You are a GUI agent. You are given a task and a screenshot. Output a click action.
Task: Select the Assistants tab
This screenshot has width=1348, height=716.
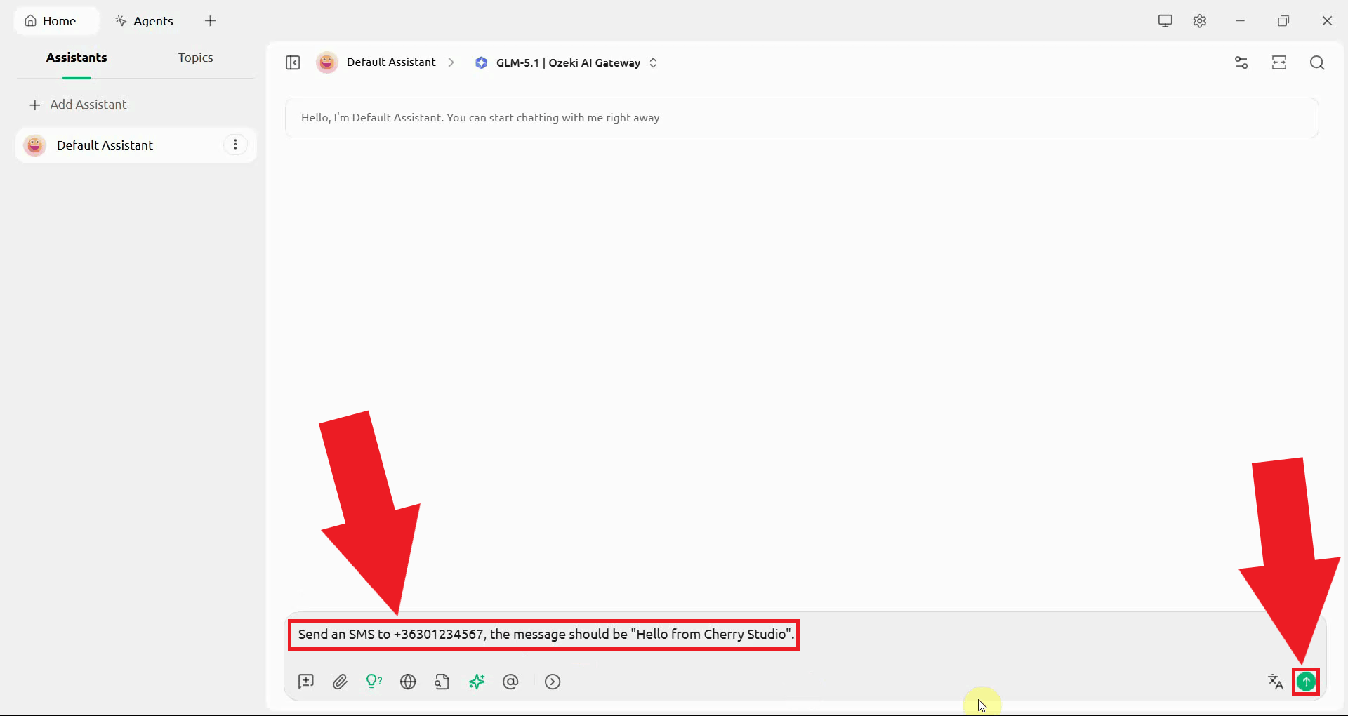tap(77, 58)
